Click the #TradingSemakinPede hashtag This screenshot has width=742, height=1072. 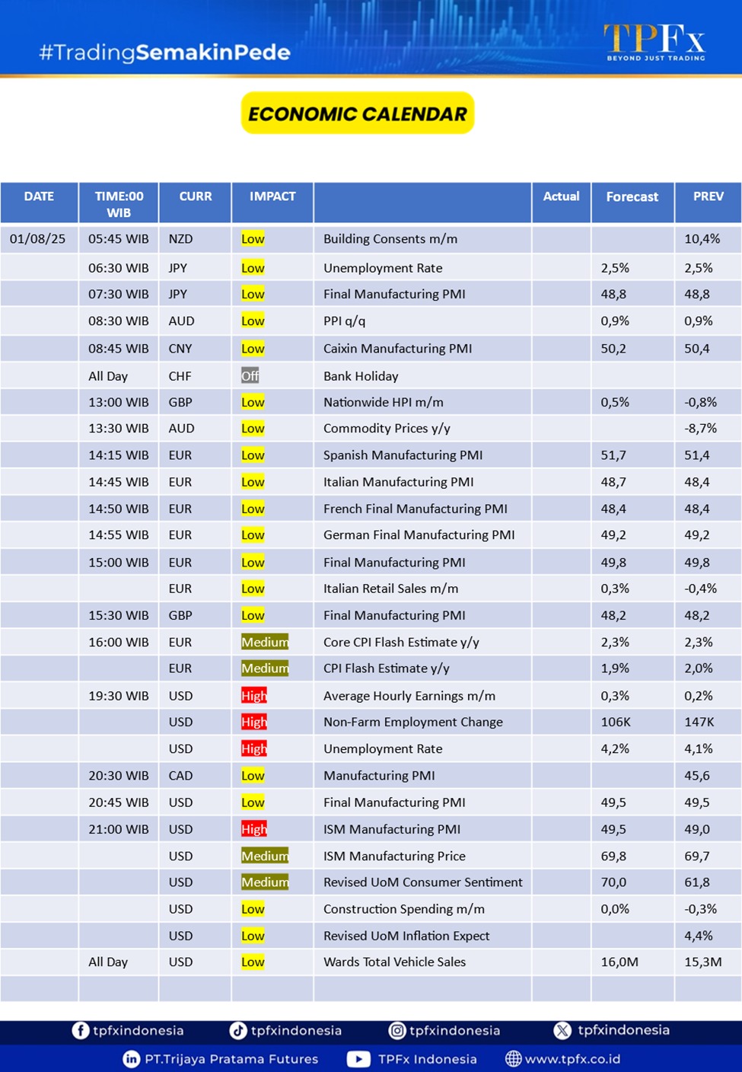[x=164, y=53]
